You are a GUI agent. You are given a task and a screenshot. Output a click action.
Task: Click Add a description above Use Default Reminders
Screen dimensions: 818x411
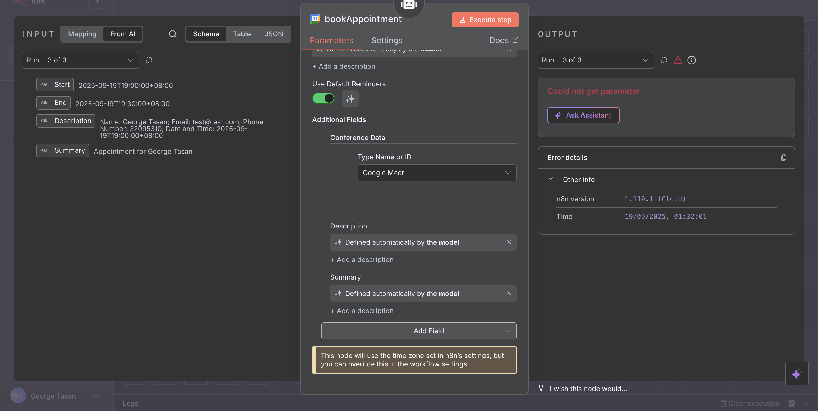tap(344, 66)
